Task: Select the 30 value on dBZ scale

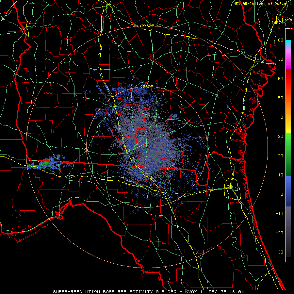Action: (281, 137)
